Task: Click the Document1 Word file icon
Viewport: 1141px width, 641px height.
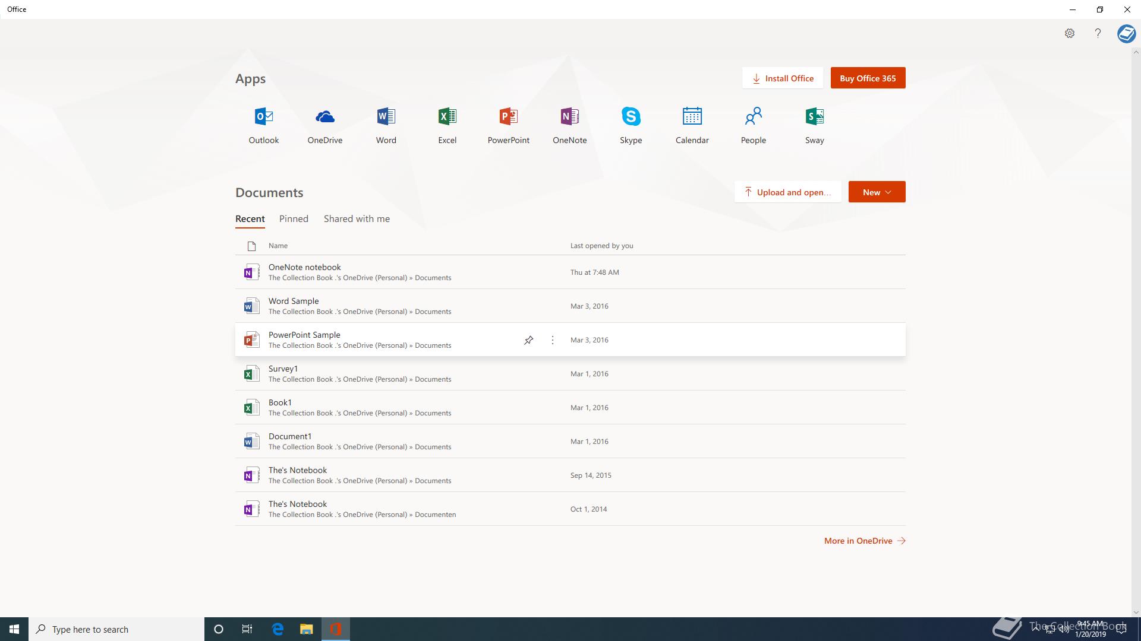Action: click(251, 441)
